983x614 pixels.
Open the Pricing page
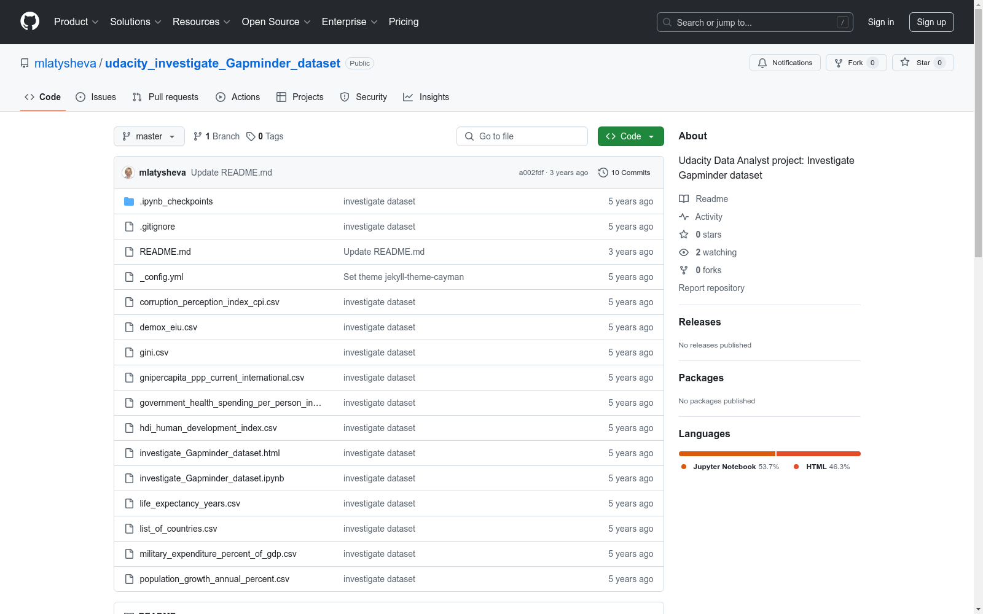point(404,22)
